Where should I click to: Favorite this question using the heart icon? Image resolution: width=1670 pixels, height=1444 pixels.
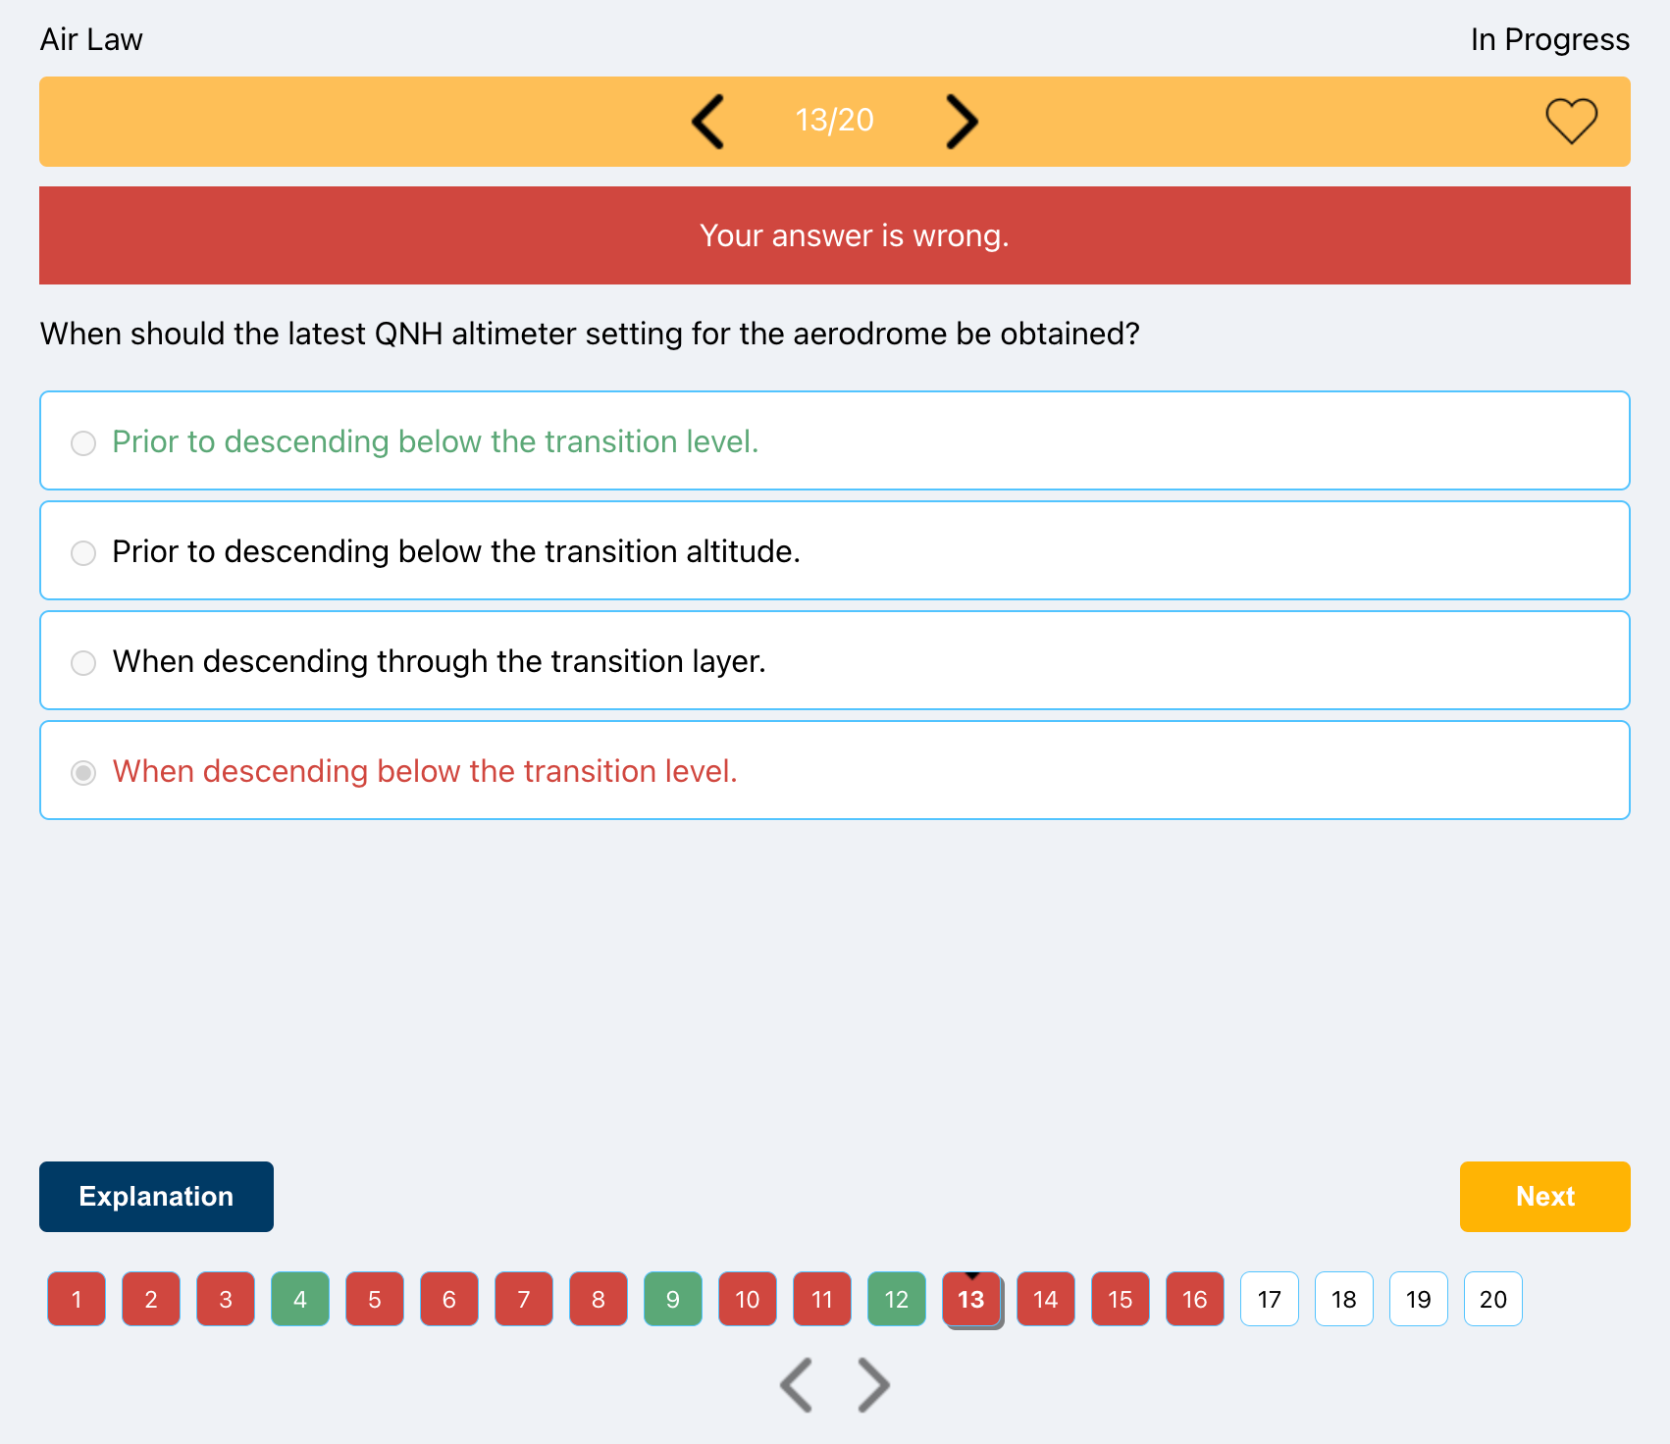(x=1572, y=121)
